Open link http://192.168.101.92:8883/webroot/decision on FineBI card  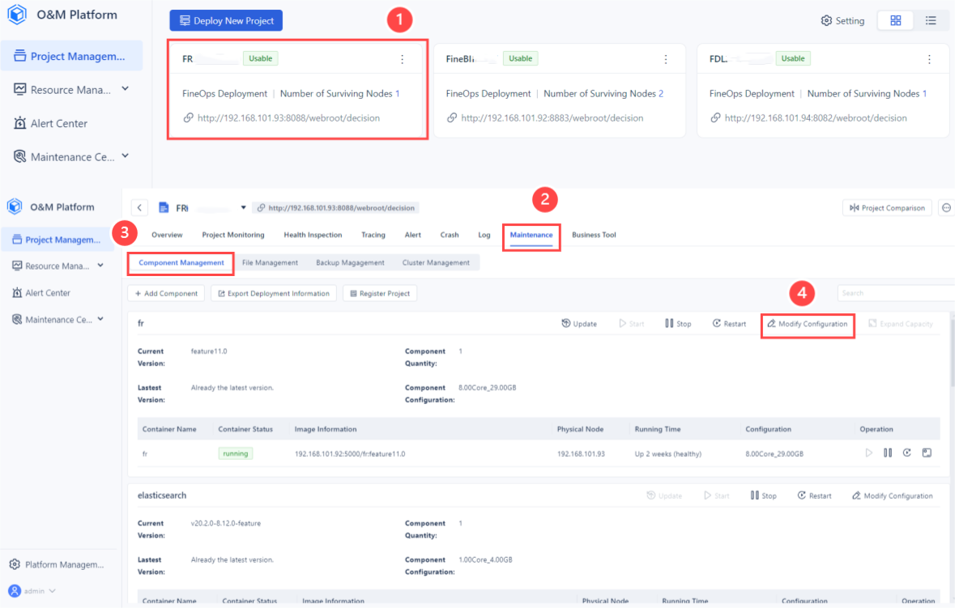[552, 118]
